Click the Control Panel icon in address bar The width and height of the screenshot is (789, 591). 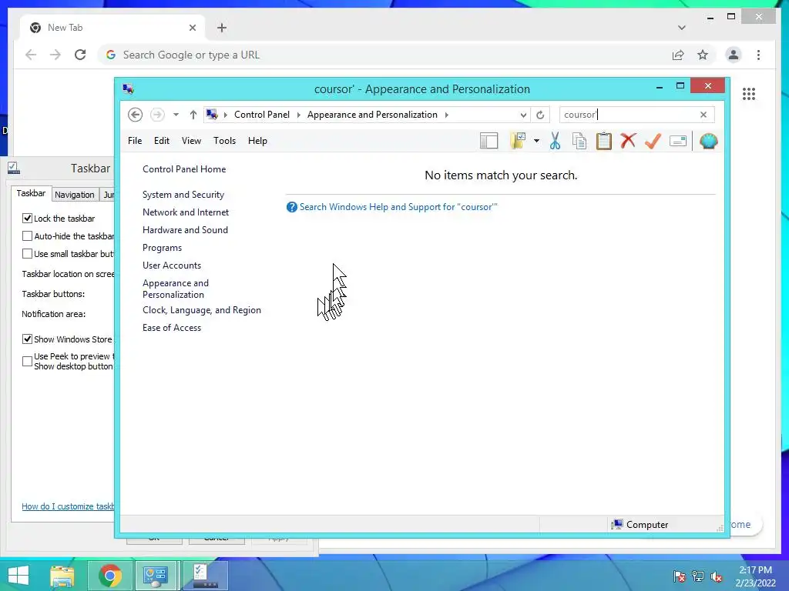coord(212,115)
